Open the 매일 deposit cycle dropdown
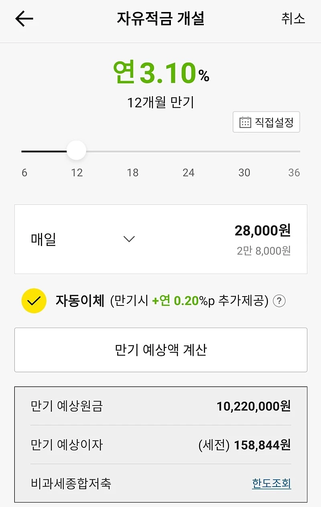321x507 pixels. [x=83, y=239]
